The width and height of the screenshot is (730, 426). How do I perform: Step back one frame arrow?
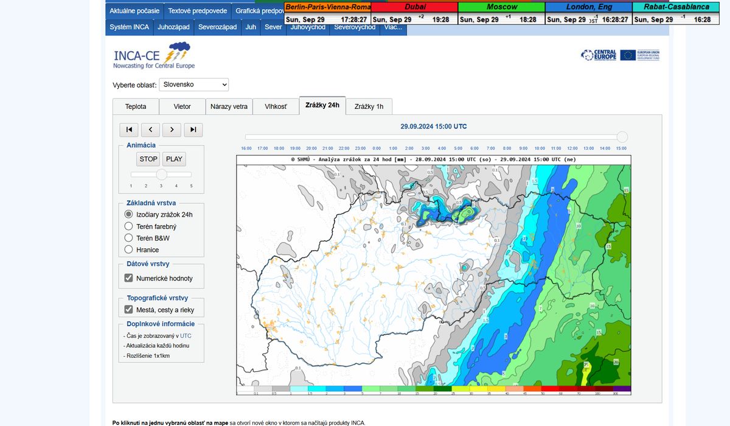coord(150,130)
